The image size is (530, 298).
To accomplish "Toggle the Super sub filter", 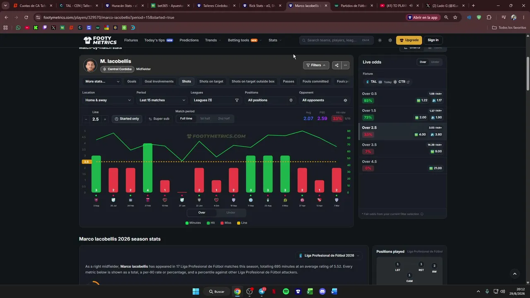I will [158, 119].
